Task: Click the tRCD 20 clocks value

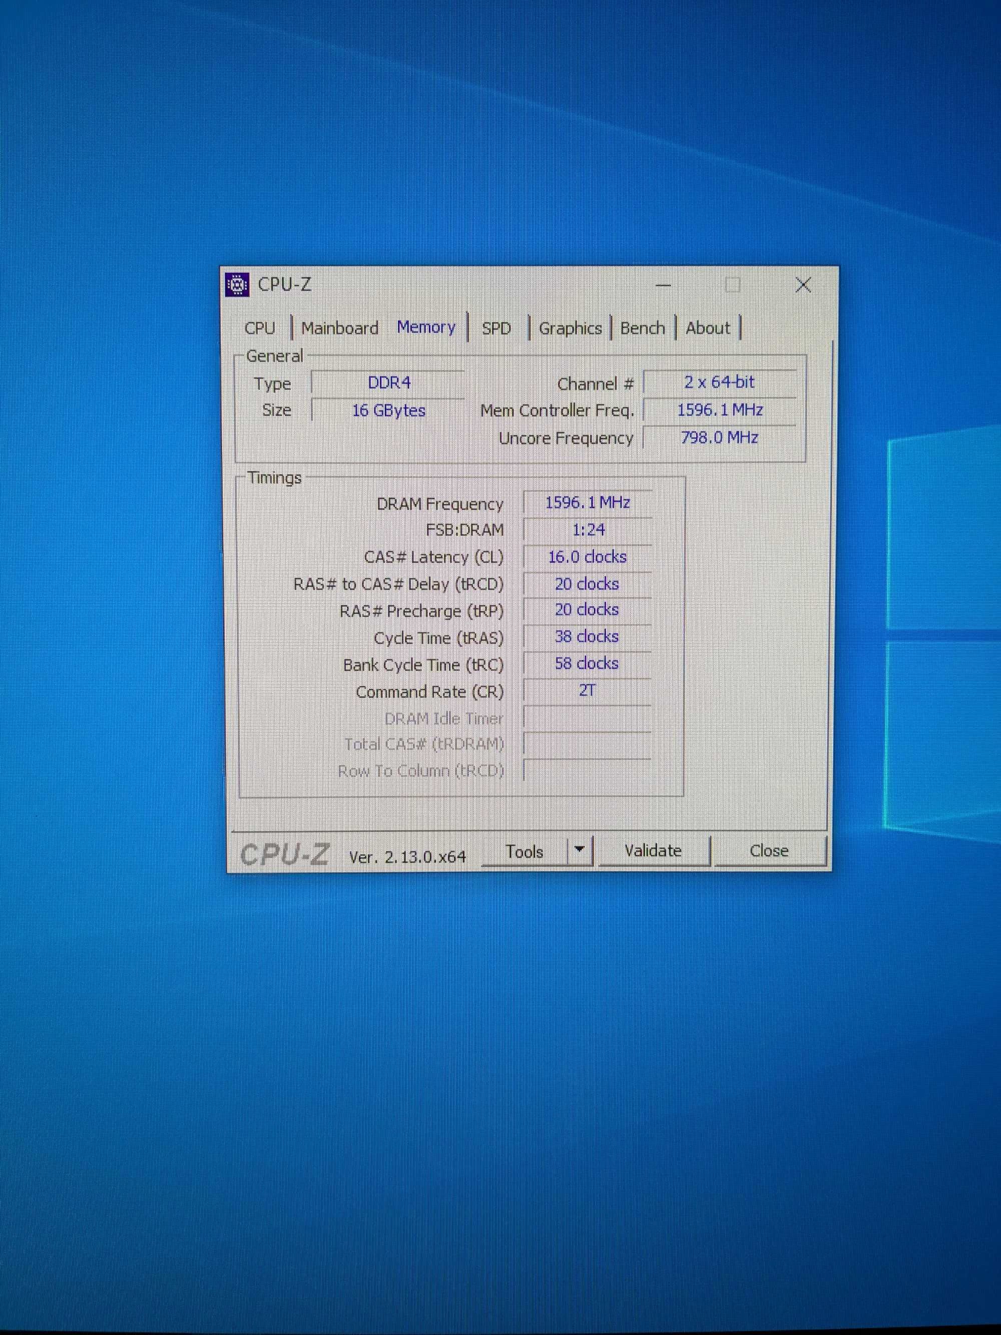Action: click(x=588, y=584)
